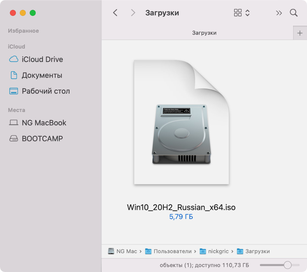This screenshot has width=307, height=272.
Task: Open Рабочий стол sidebar item
Action: click(46, 91)
